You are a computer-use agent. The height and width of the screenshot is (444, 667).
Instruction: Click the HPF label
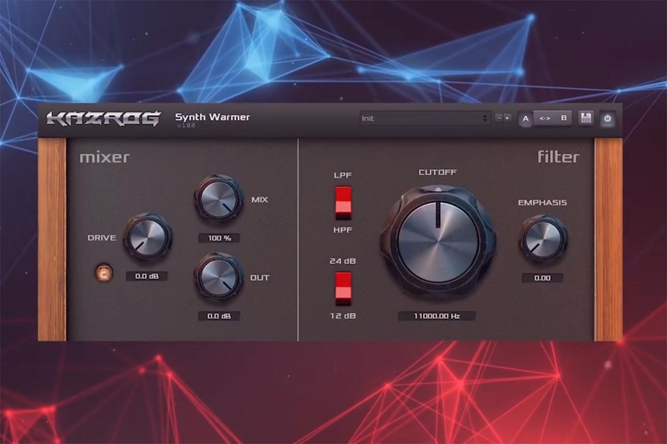coord(343,230)
